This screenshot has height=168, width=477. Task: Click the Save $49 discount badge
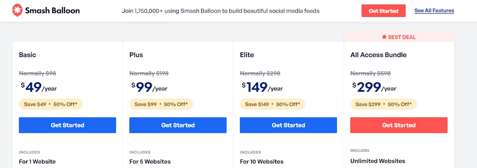pyautogui.click(x=51, y=104)
